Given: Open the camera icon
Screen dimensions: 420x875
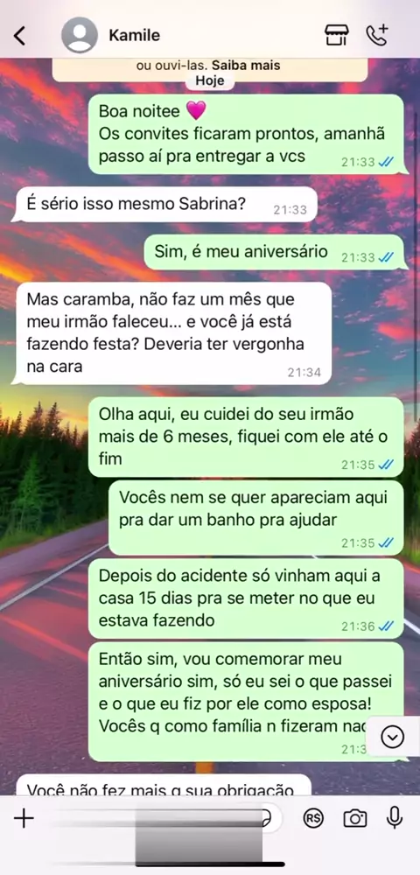Looking at the screenshot, I should tap(354, 819).
